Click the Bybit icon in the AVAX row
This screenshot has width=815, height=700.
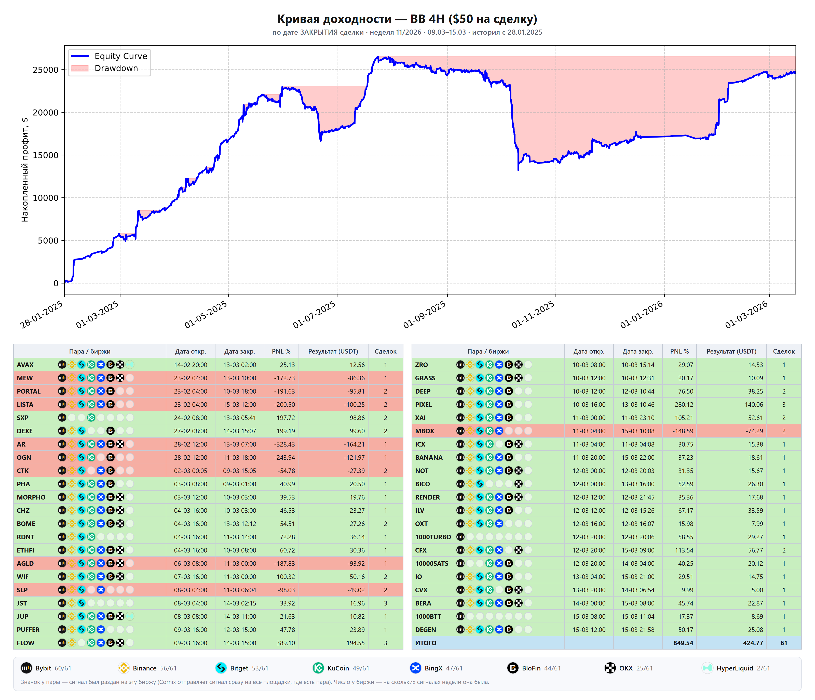click(x=62, y=364)
